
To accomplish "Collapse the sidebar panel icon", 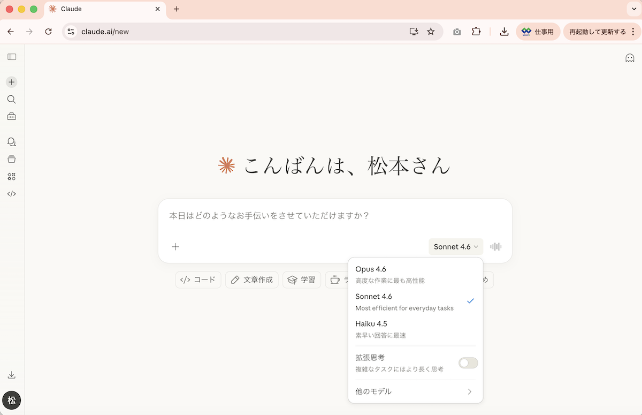I will [x=12, y=57].
